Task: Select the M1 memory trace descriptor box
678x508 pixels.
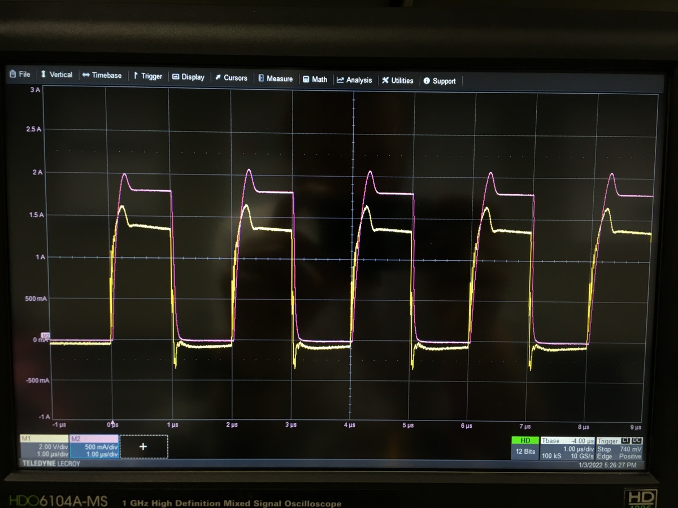Action: [44, 446]
